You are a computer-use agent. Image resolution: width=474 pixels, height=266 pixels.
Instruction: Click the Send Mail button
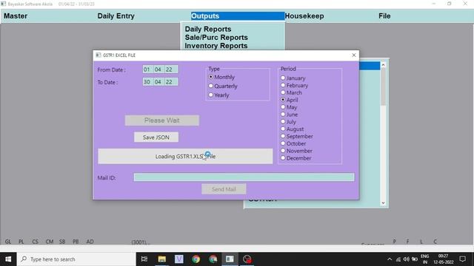224,189
